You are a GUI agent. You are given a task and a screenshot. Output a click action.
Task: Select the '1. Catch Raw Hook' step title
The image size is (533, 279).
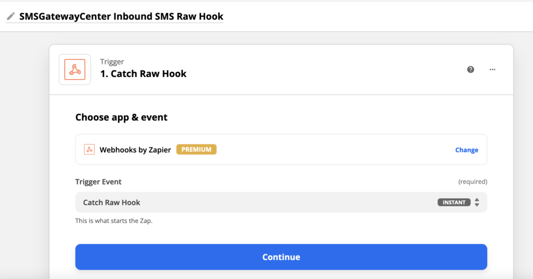click(143, 74)
